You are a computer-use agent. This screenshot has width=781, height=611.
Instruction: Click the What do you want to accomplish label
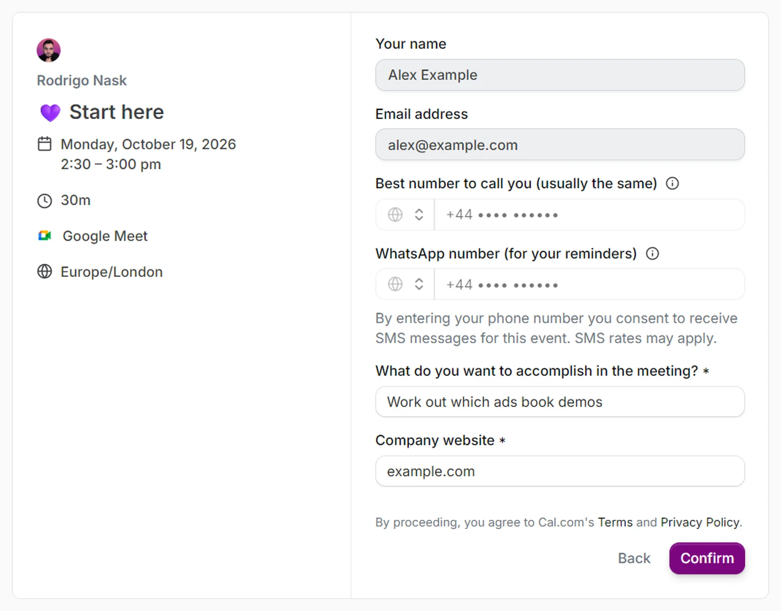tap(537, 371)
